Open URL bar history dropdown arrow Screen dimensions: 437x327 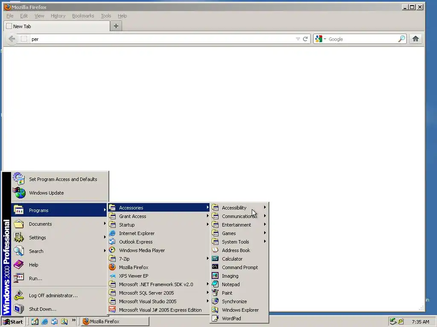click(x=297, y=39)
